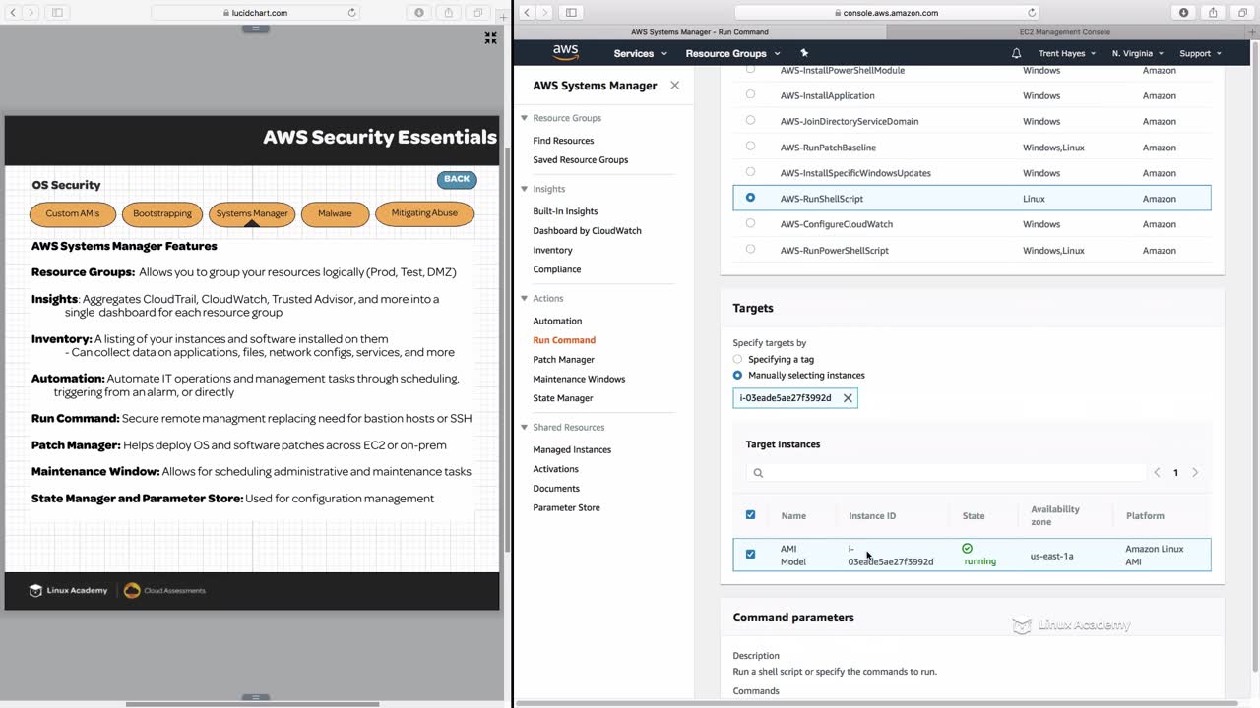1260x708 pixels.
Task: Select the AWS-RunPowerShellScript radio button
Action: (x=750, y=249)
